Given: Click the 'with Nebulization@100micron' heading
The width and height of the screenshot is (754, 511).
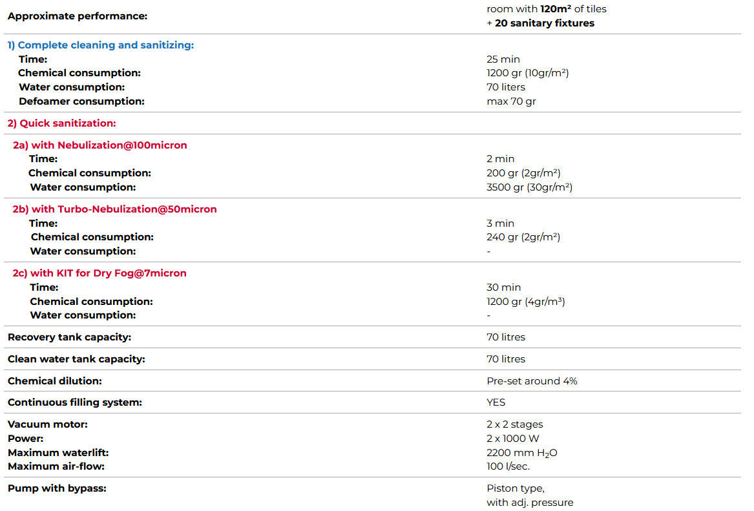Looking at the screenshot, I should (x=100, y=145).
